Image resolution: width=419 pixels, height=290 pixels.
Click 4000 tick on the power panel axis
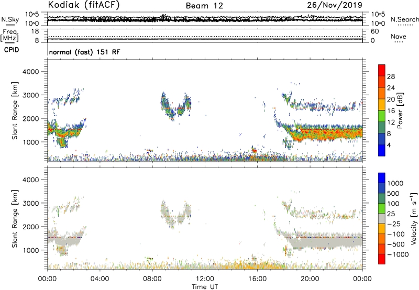30,72
